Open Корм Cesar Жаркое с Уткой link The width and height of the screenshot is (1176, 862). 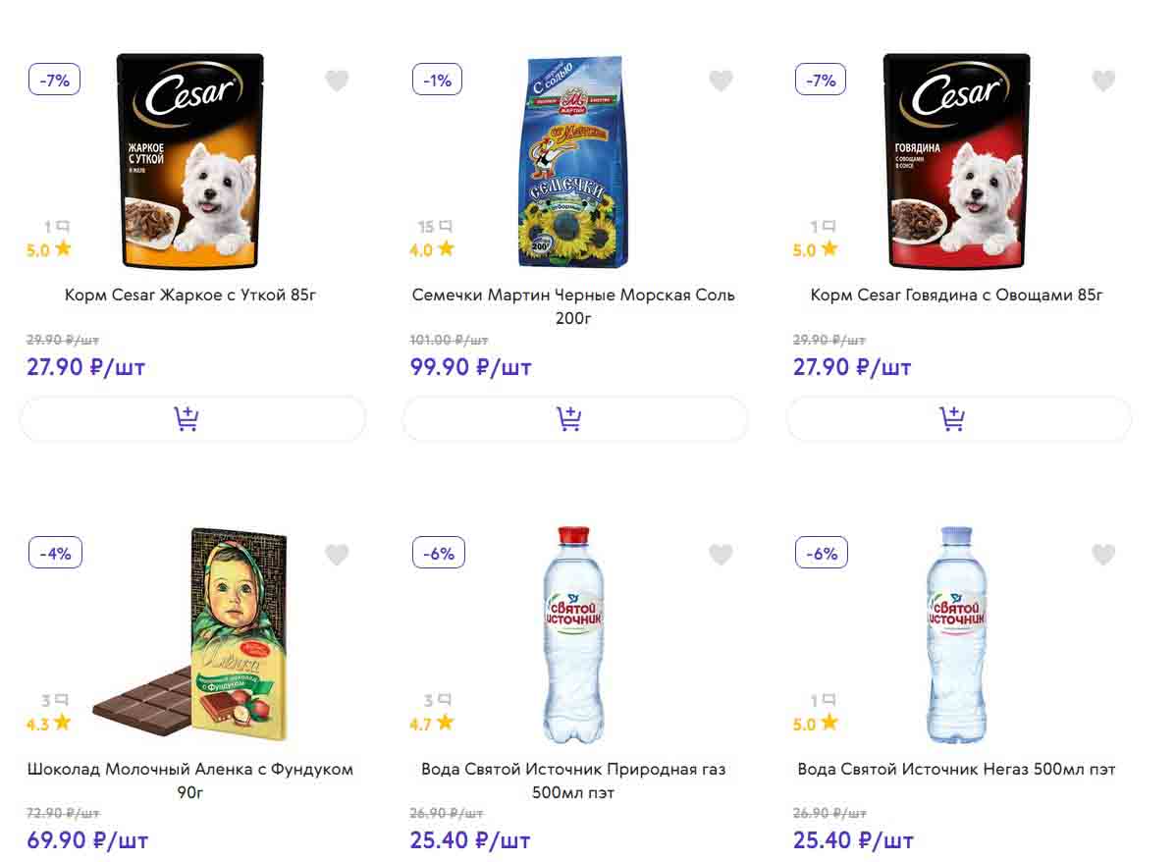(191, 295)
